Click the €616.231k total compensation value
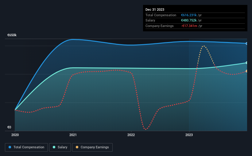252x156 pixels. (189, 15)
